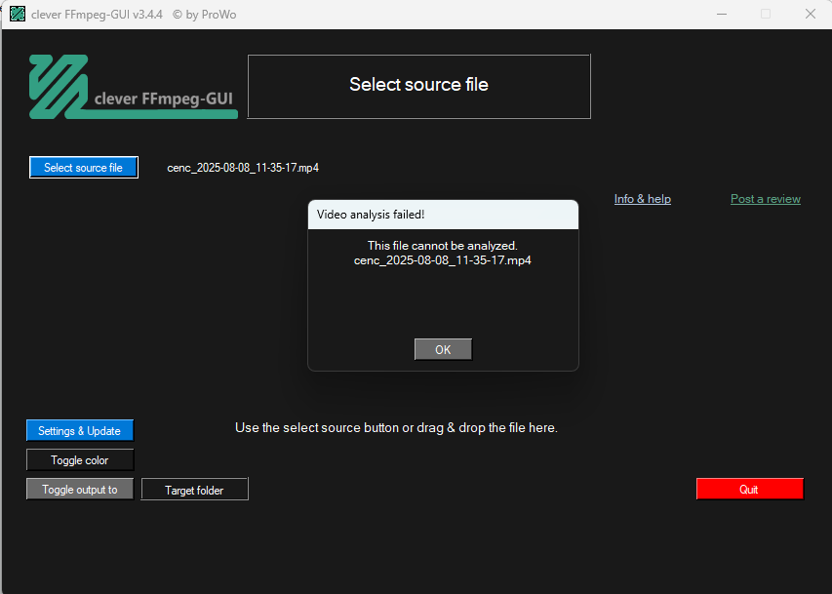
Task: Click the This file cannot be analyzed message
Action: [443, 246]
